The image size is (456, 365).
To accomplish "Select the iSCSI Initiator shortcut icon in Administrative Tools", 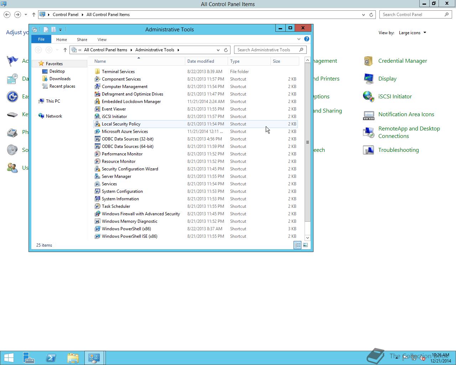I will (x=97, y=117).
